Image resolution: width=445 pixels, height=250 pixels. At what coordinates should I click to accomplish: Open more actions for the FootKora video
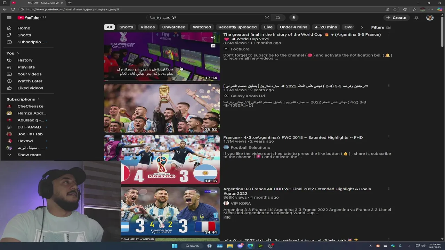(389, 34)
